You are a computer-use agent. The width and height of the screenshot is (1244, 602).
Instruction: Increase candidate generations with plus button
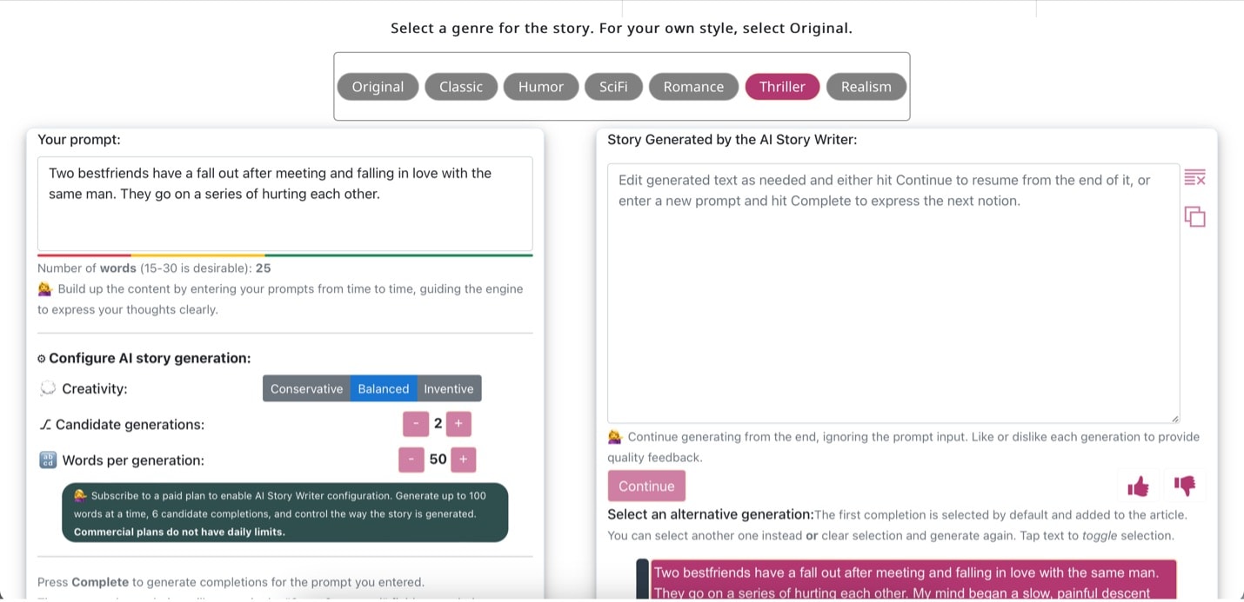458,424
